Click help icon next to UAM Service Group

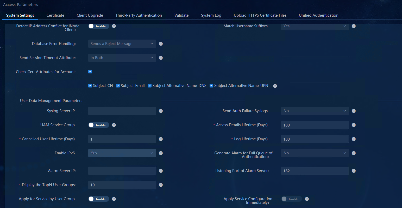click(114, 125)
